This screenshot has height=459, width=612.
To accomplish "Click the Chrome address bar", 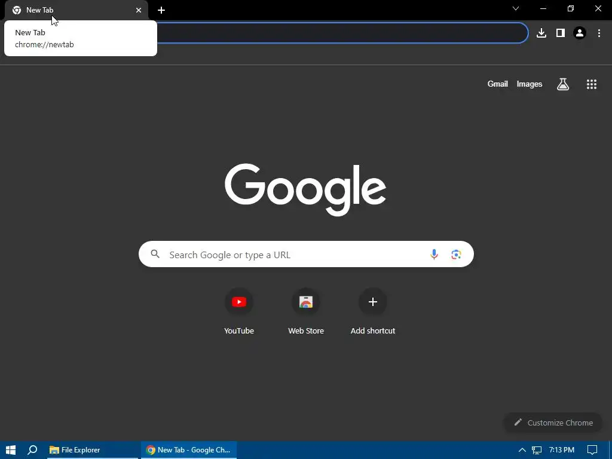I will coord(342,33).
